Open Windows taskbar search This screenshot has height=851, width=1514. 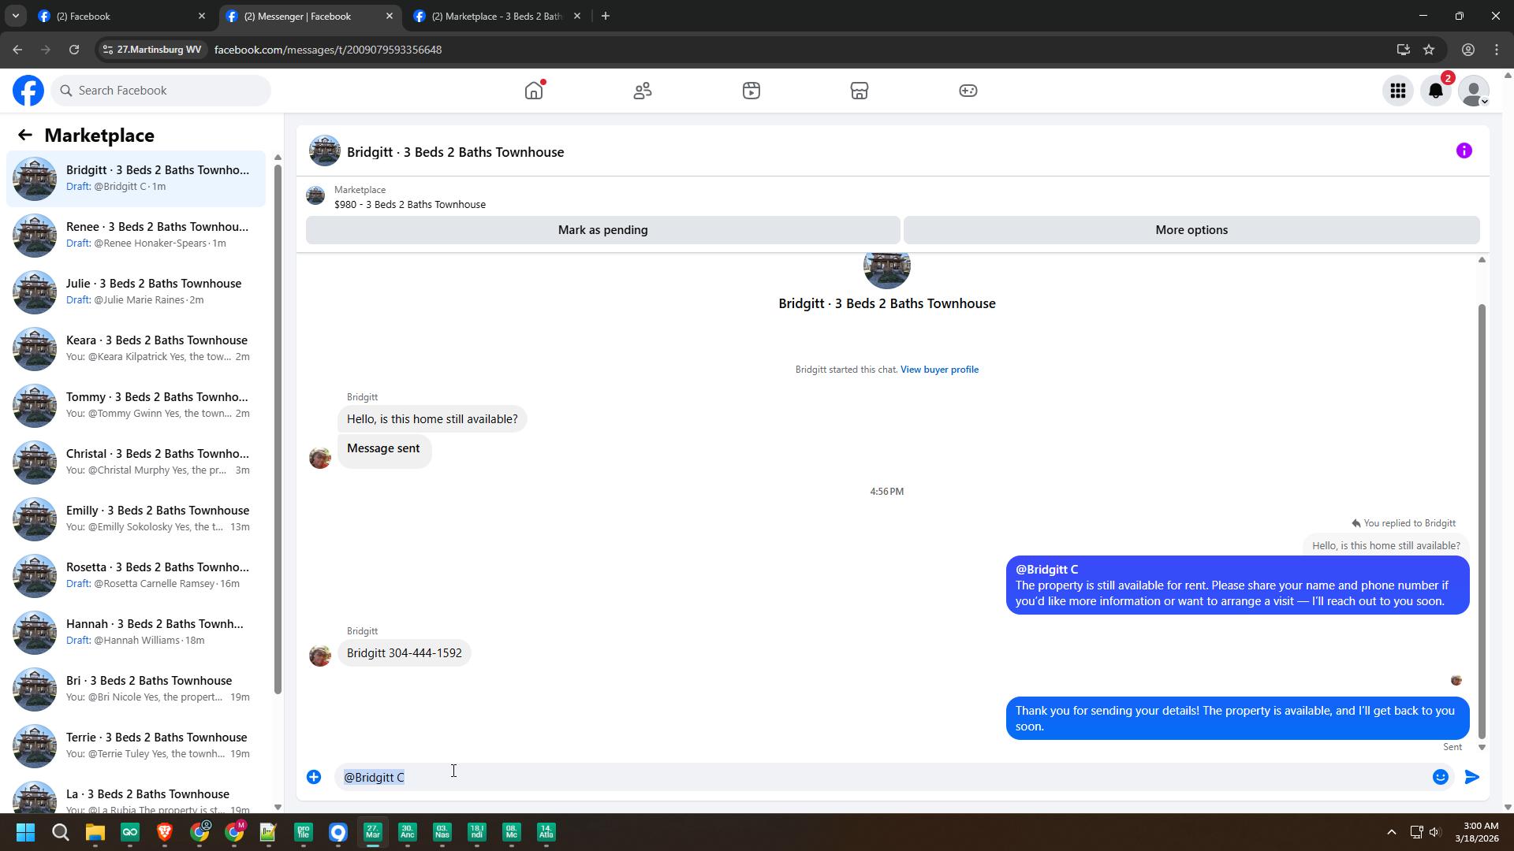click(x=60, y=832)
